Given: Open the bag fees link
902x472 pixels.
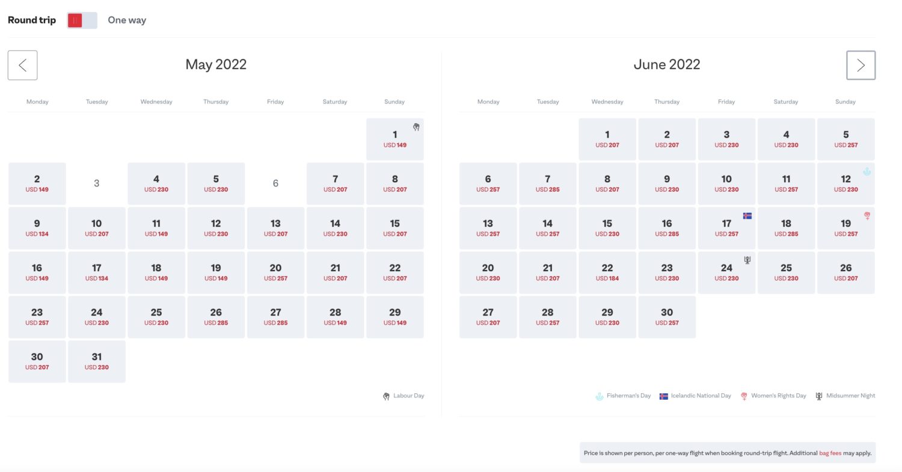Looking at the screenshot, I should coord(830,453).
